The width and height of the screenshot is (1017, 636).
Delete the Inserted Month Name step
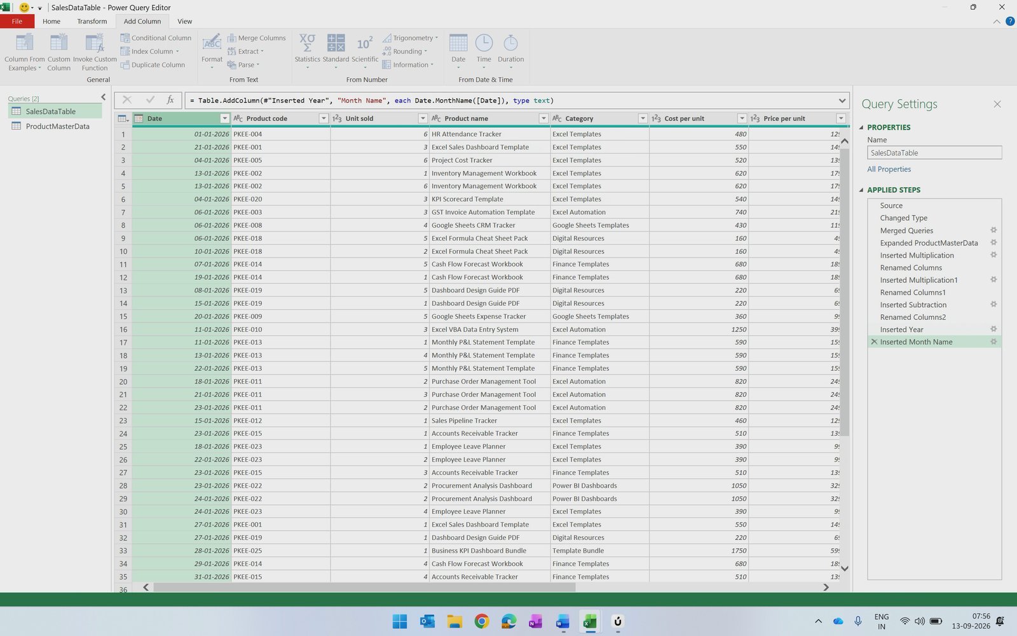(874, 342)
